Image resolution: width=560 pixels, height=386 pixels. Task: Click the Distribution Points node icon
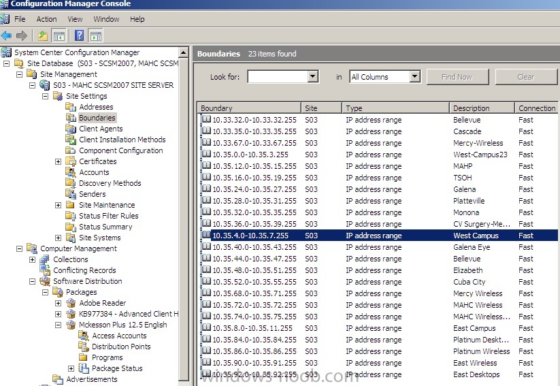(84, 347)
